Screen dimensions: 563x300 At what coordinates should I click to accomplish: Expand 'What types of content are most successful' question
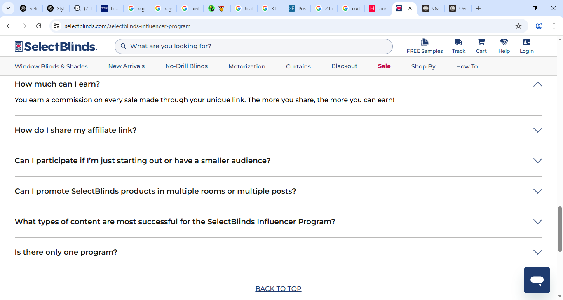pos(537,222)
